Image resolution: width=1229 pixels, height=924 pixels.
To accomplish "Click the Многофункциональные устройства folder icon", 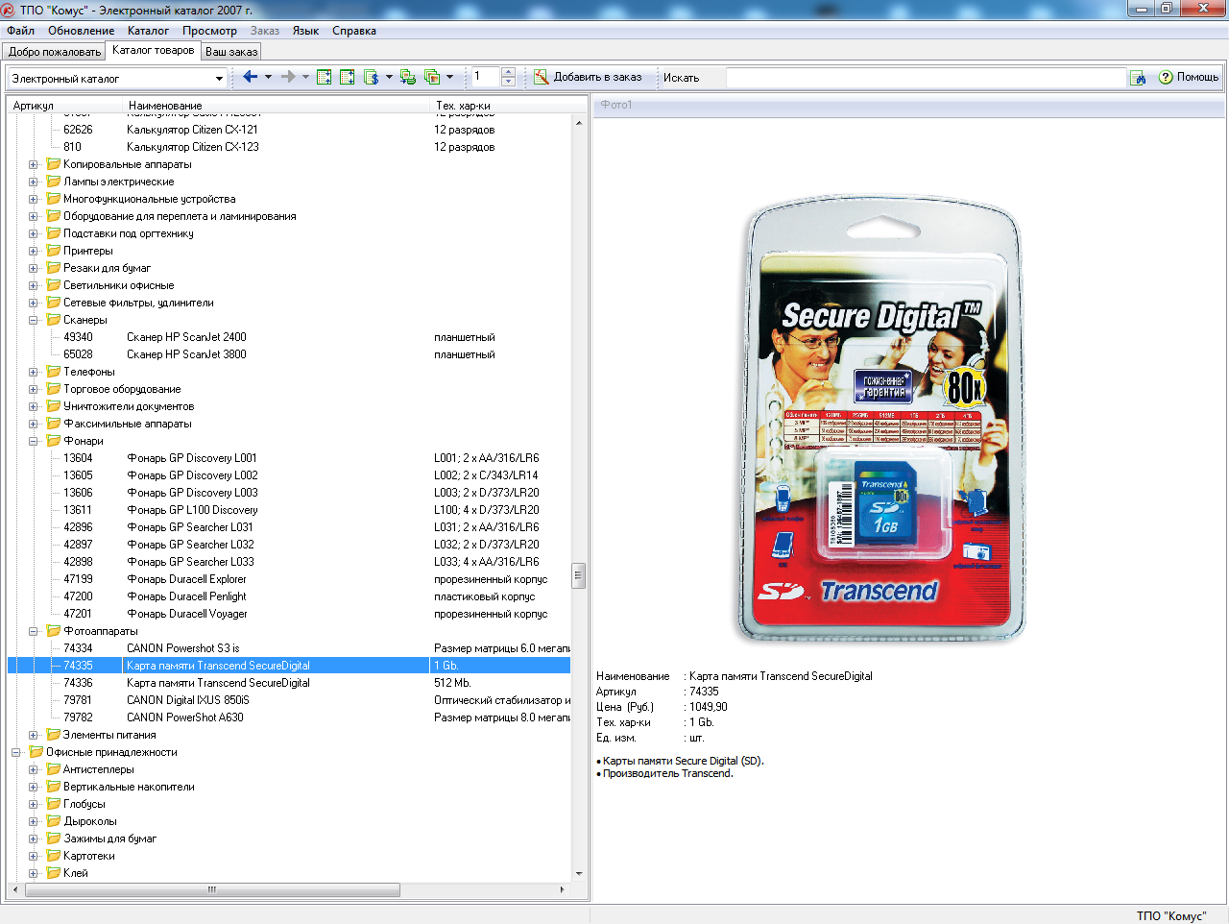I will coord(54,199).
